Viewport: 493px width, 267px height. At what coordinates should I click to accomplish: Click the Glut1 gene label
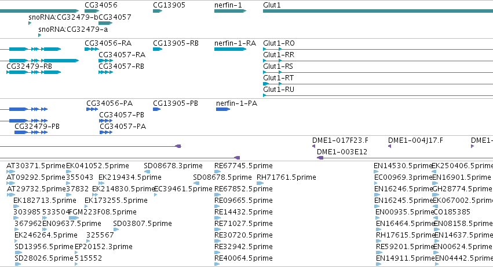click(x=272, y=5)
